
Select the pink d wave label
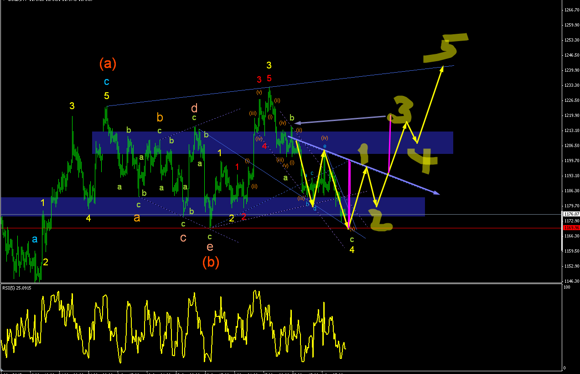tap(194, 108)
